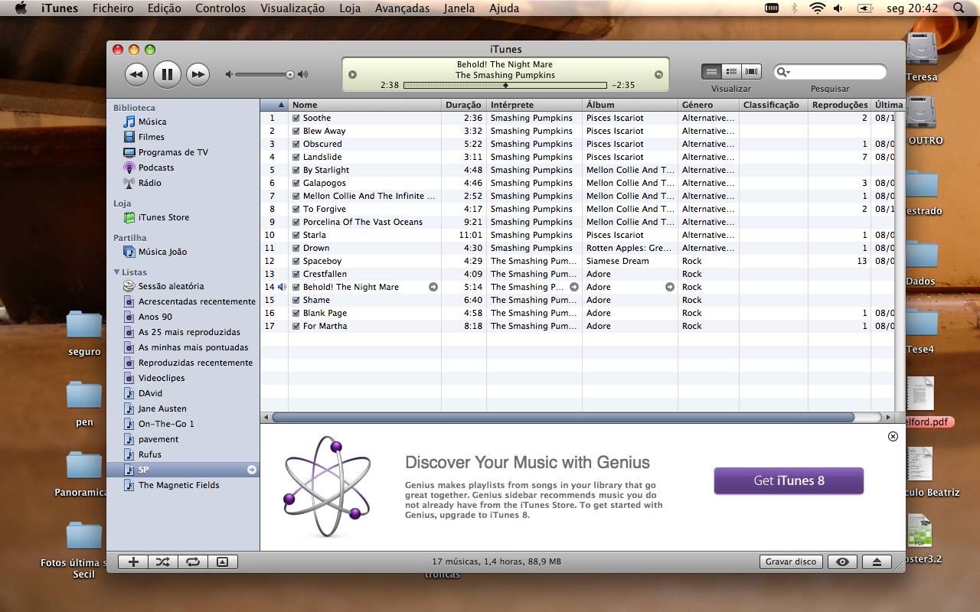Viewport: 980px width, 612px height.
Task: Uncheck the Blew Away song checkbox
Action: click(x=296, y=131)
